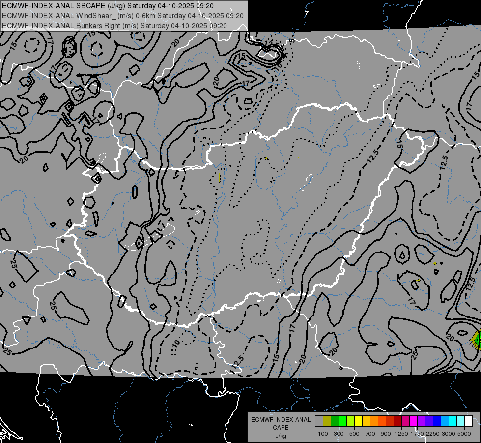Select the CAPE label in the legend
The image size is (481, 443).
pos(281,428)
